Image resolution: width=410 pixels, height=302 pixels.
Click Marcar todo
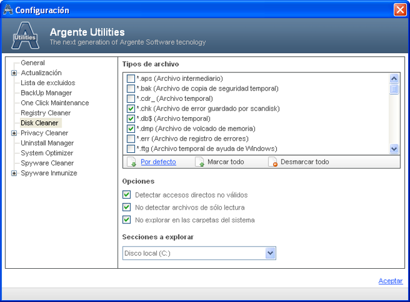pos(225,162)
